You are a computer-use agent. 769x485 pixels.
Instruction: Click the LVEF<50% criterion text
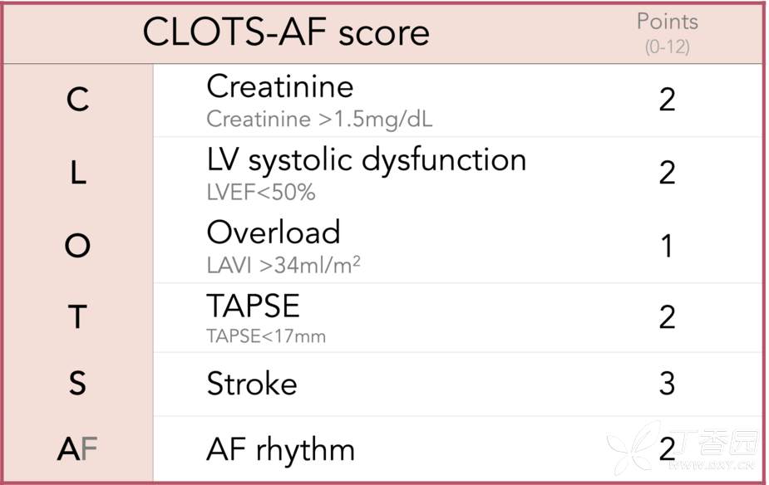coord(261,193)
